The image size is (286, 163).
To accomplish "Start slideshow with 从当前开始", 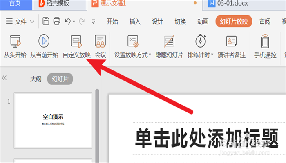I will pyautogui.click(x=44, y=46).
